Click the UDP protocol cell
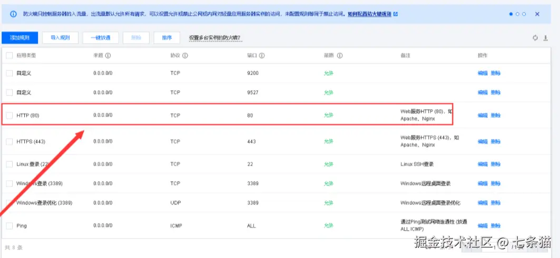The width and height of the screenshot is (560, 258). coord(175,203)
